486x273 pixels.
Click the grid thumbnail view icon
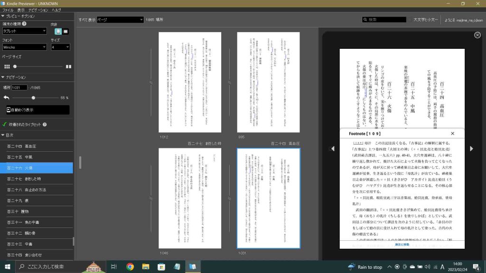pyautogui.click(x=7, y=66)
